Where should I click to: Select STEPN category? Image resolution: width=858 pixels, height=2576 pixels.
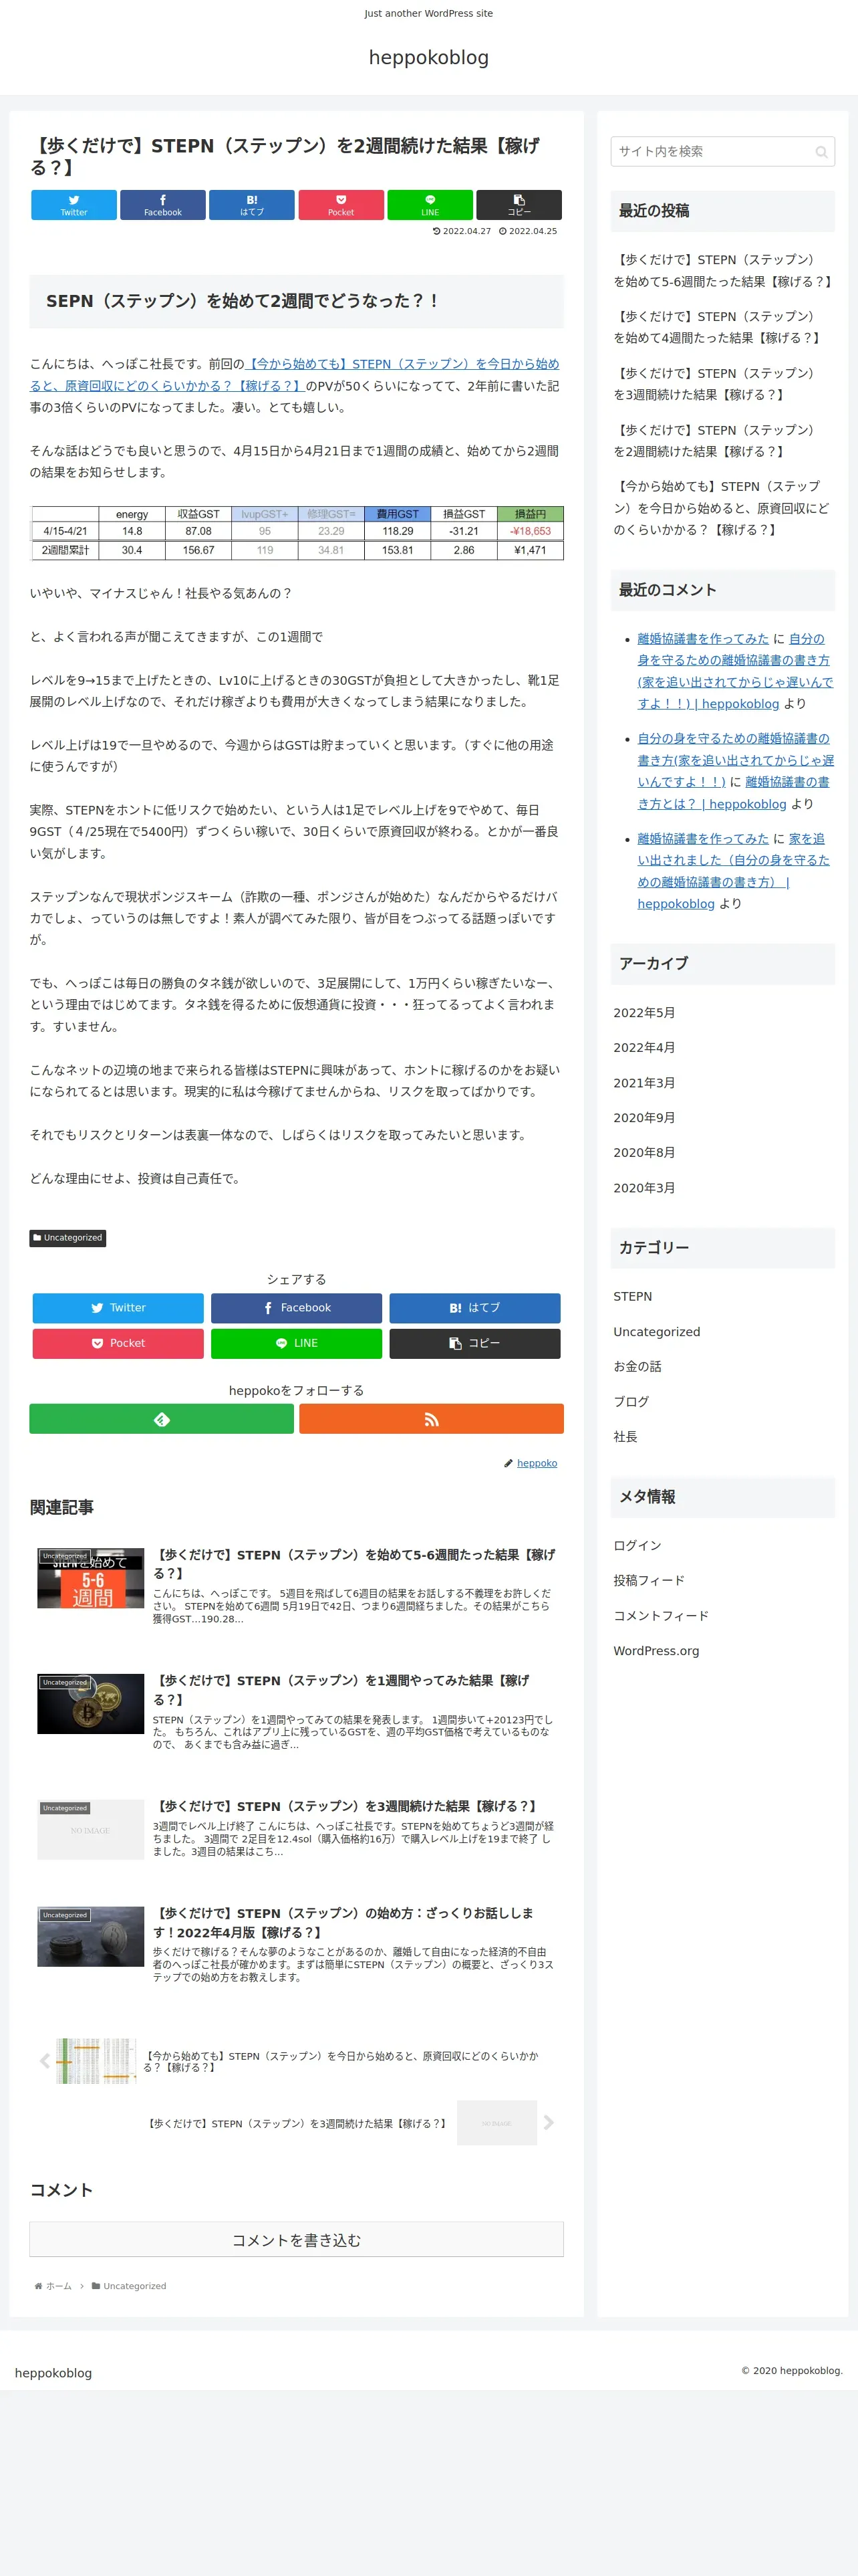tap(632, 1297)
